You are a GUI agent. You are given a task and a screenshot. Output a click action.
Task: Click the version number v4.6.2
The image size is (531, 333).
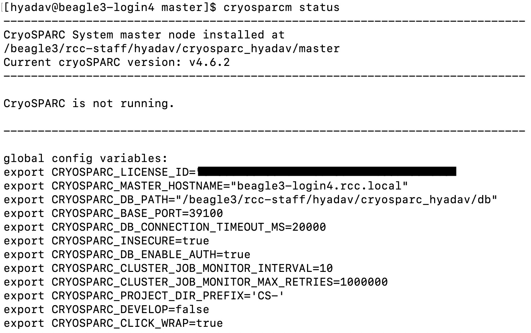[210, 62]
